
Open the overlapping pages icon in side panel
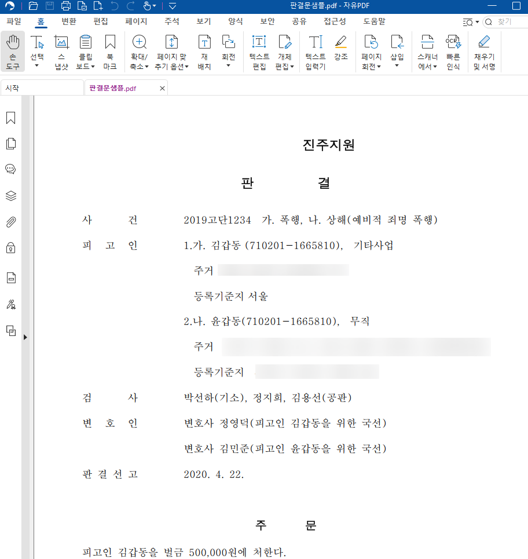click(x=11, y=331)
